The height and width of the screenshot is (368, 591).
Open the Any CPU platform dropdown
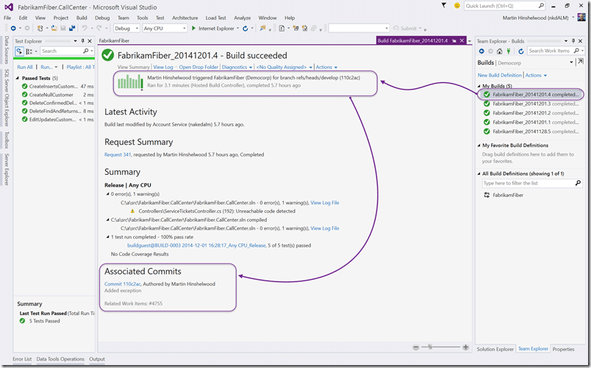(x=165, y=28)
